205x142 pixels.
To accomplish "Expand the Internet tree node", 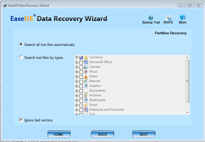I will (77, 81).
